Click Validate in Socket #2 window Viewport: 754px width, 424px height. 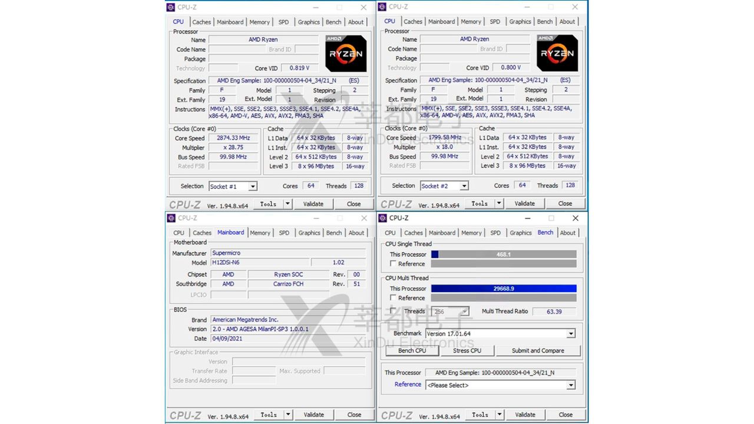[525, 203]
